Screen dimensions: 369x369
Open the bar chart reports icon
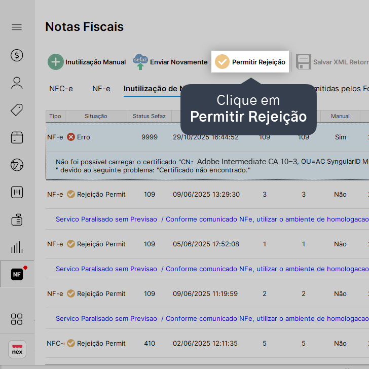pos(17,247)
